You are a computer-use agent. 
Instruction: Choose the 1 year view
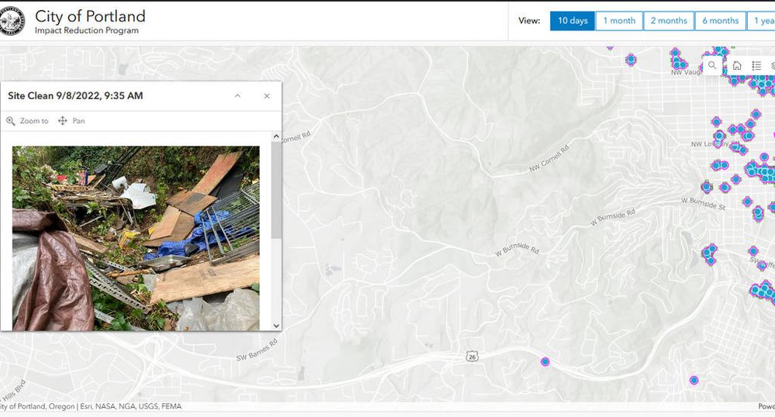(762, 21)
